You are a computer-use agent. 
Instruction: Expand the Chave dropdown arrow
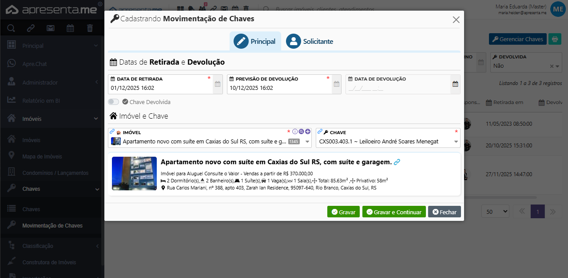point(456,142)
